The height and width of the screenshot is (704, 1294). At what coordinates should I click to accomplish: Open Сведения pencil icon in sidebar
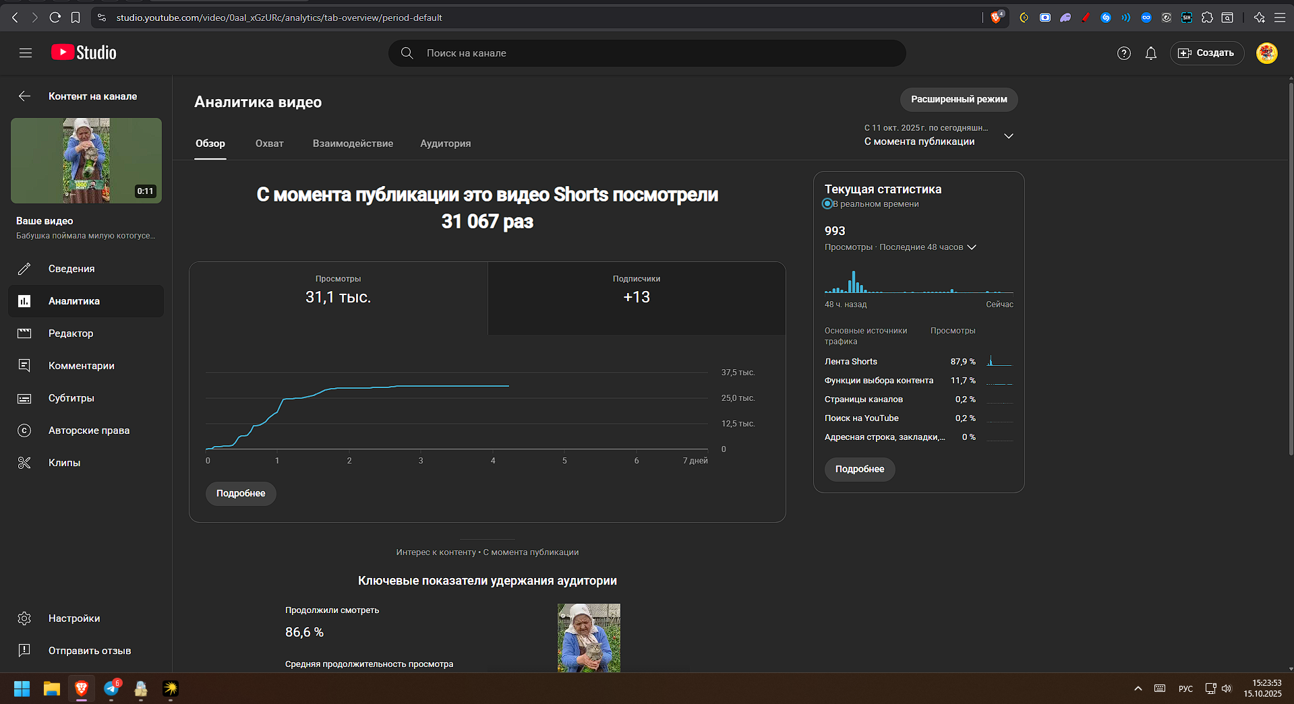coord(24,269)
